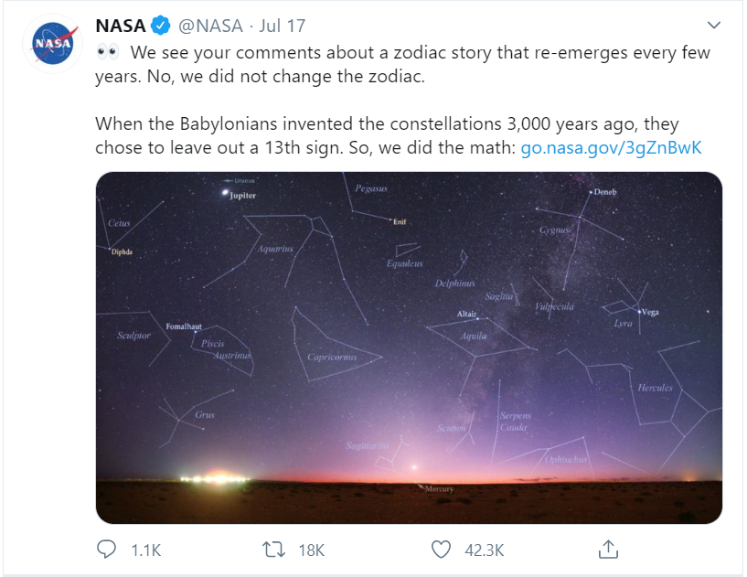Image resolution: width=747 pixels, height=577 pixels.
Task: View the 18K retweets count
Action: [312, 550]
